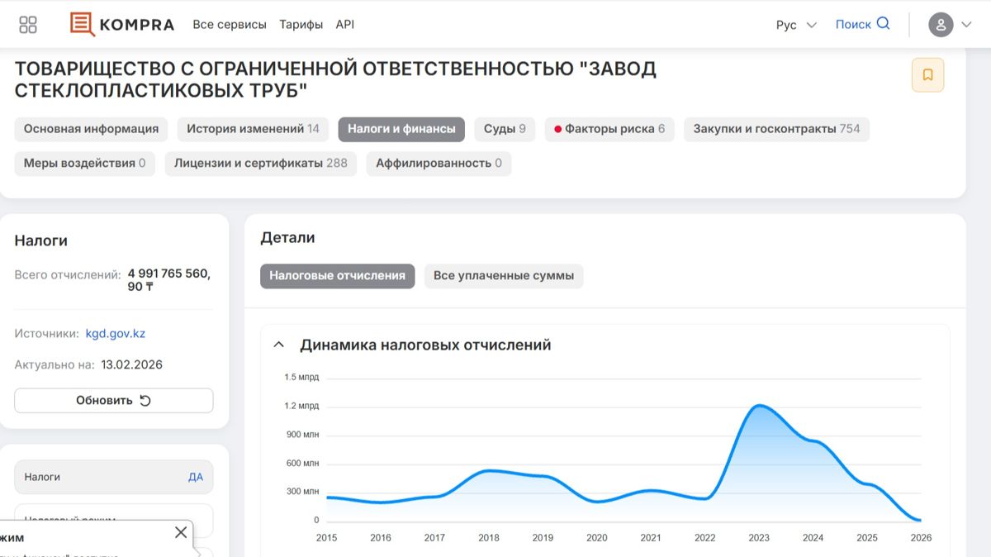Expand the account menu chevron
991x557 pixels.
pos(966,24)
